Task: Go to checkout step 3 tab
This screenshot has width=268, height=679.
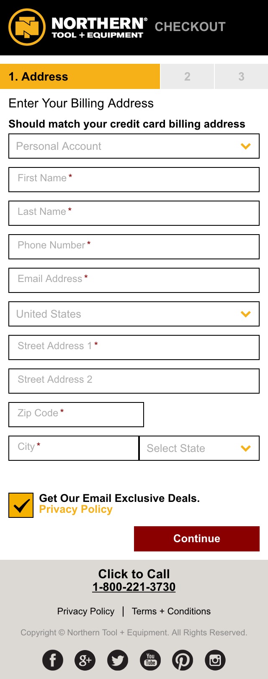Action: 241,76
